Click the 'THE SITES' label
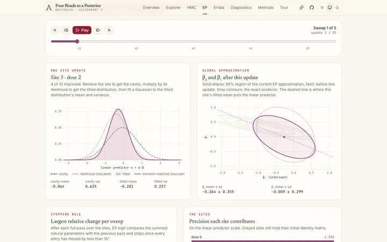387x242 pixels. pyautogui.click(x=199, y=215)
